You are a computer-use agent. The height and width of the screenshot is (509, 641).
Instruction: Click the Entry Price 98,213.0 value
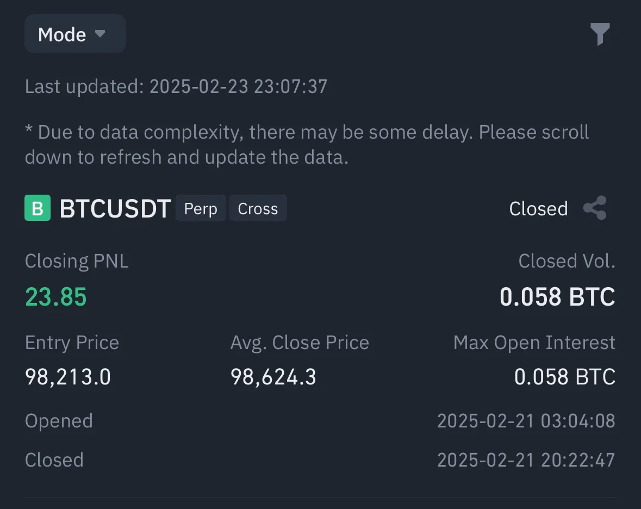click(68, 377)
